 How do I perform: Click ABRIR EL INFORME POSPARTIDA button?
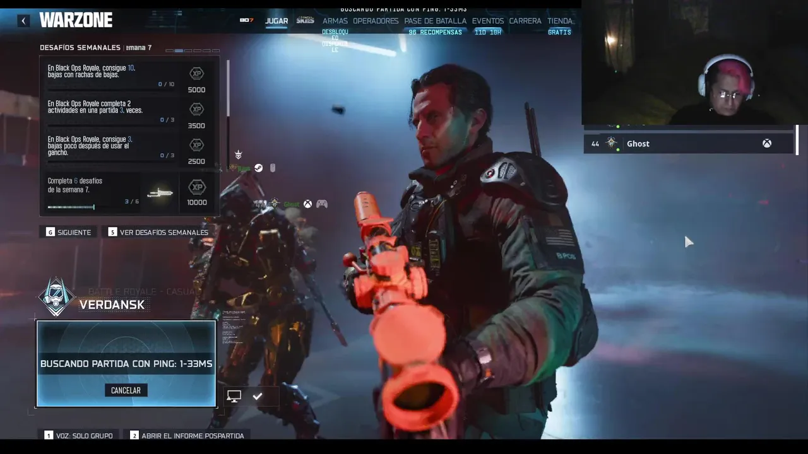coord(187,436)
